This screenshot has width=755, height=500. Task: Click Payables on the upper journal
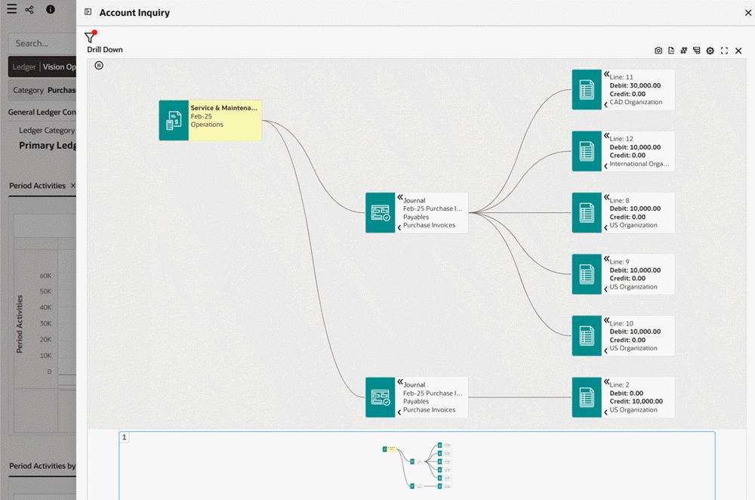416,217
